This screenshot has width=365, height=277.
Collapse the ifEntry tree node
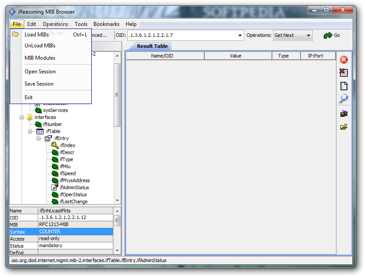pyautogui.click(x=38, y=138)
